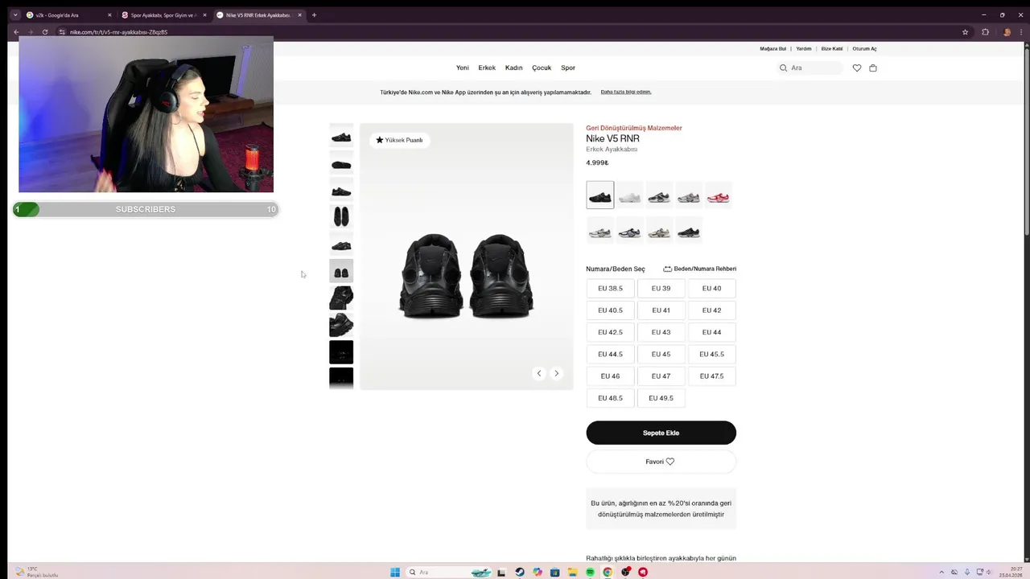
Task: Open browser extensions puzzle icon
Action: [985, 32]
